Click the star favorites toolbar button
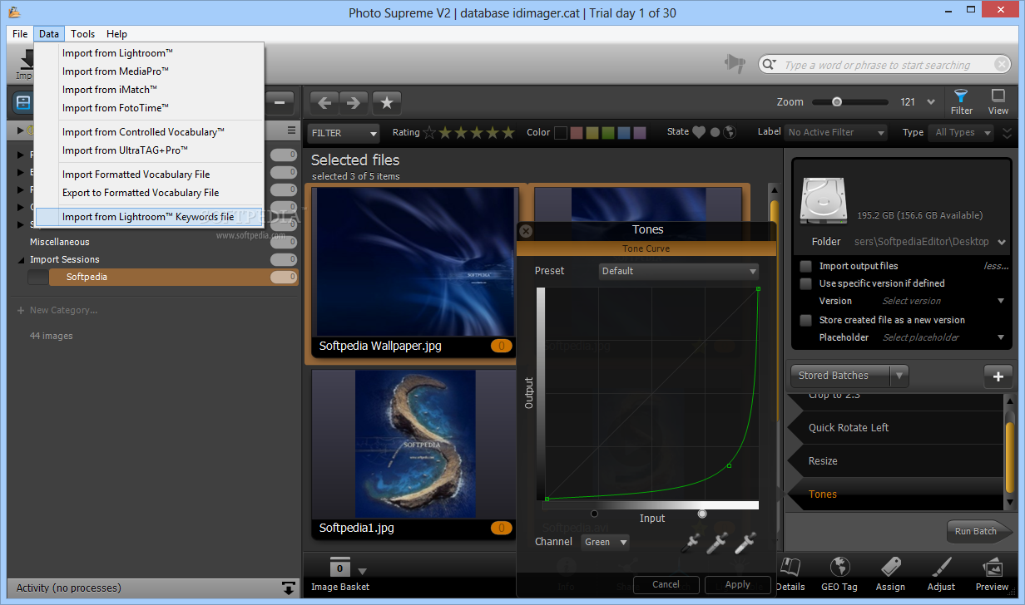The image size is (1025, 605). coord(387,103)
